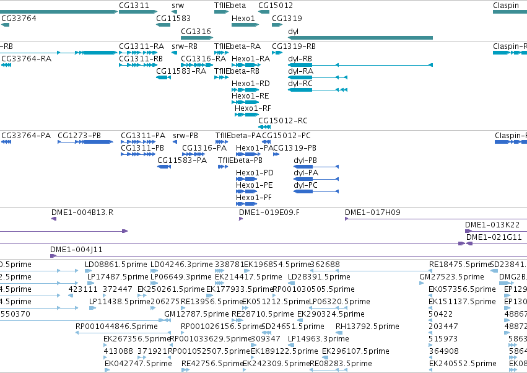527x373 pixels.
Task: Open EST EK042747.5prime
Action: tap(139, 364)
